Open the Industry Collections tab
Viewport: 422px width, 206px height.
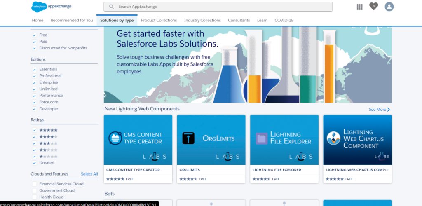click(202, 20)
